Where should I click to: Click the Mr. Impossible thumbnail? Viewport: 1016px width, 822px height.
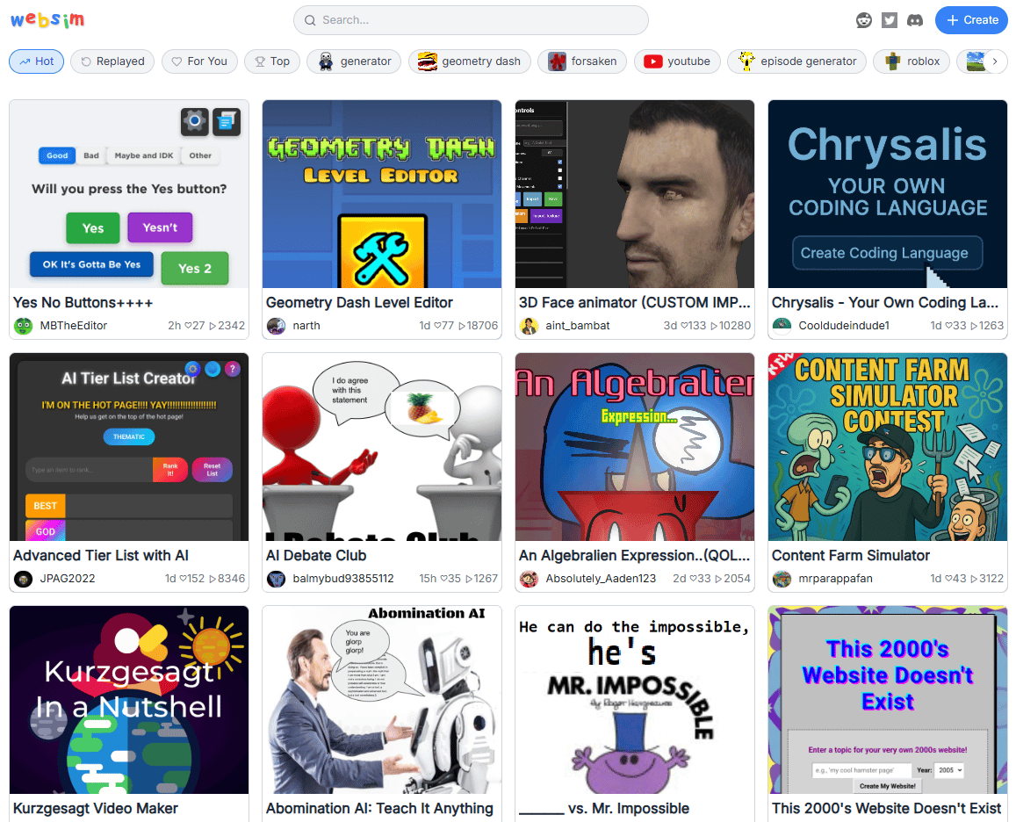(x=634, y=699)
